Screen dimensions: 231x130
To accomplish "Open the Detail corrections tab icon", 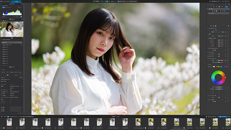I will coord(217,7).
